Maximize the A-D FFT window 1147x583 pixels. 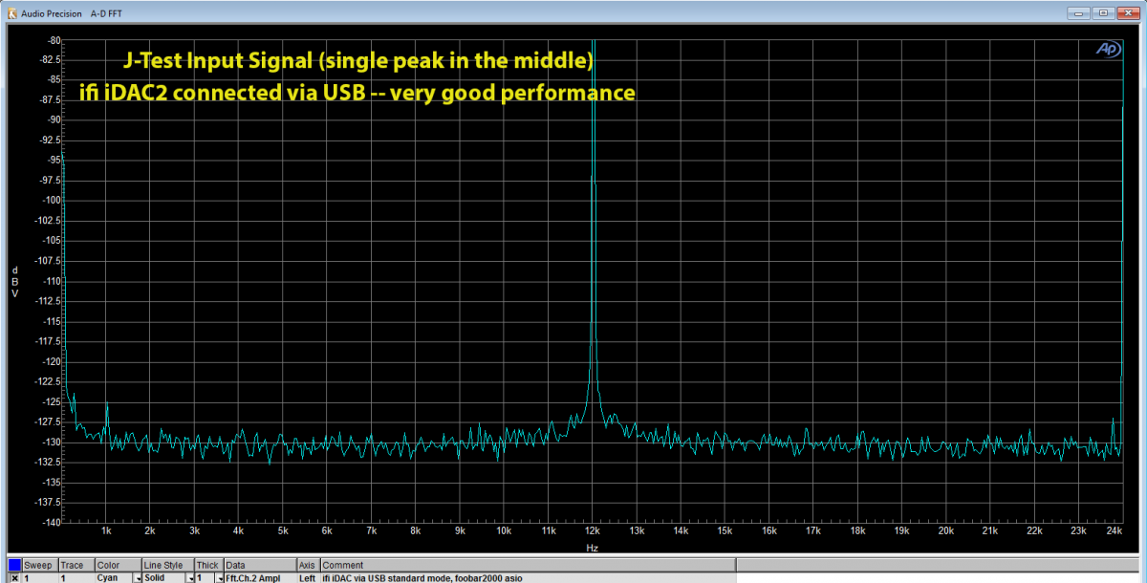pos(1104,12)
